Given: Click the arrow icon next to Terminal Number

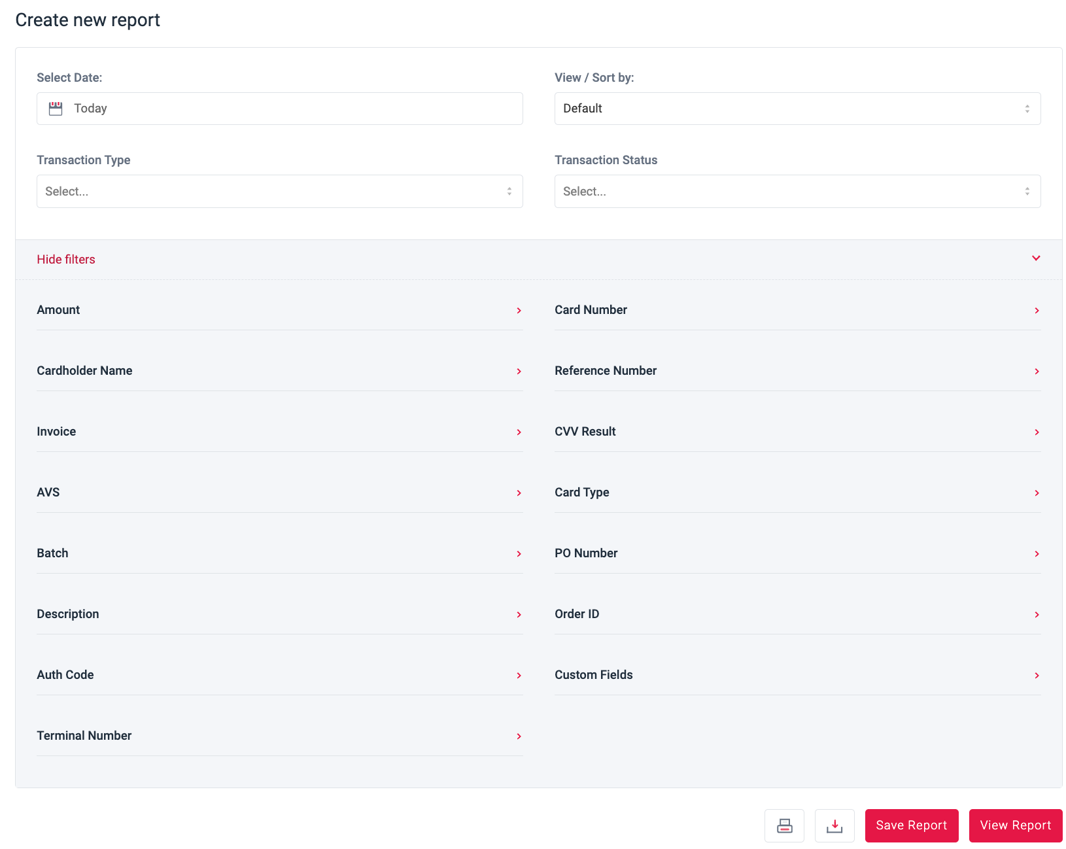Looking at the screenshot, I should click(519, 736).
